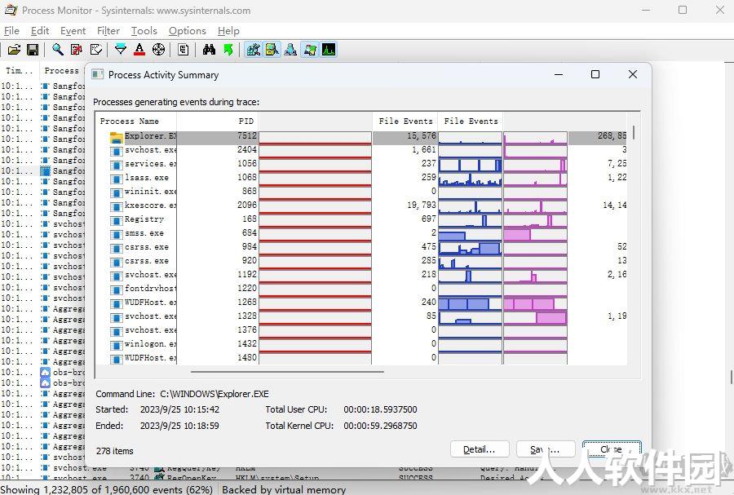The width and height of the screenshot is (734, 495).
Task: Open a saved trace with the Open icon
Action: [x=14, y=50]
